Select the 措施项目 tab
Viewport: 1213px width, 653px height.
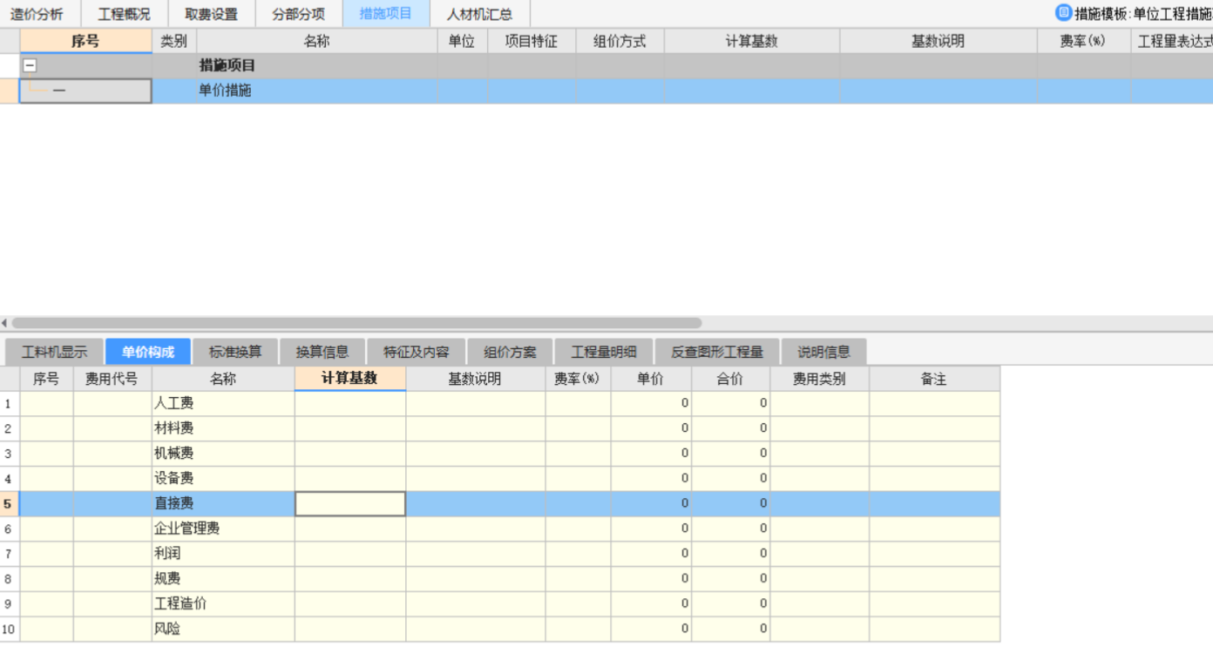pyautogui.click(x=385, y=14)
